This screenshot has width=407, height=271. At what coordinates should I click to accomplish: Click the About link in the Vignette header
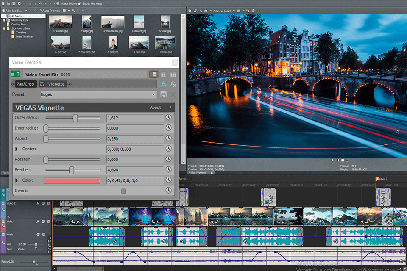tap(155, 108)
